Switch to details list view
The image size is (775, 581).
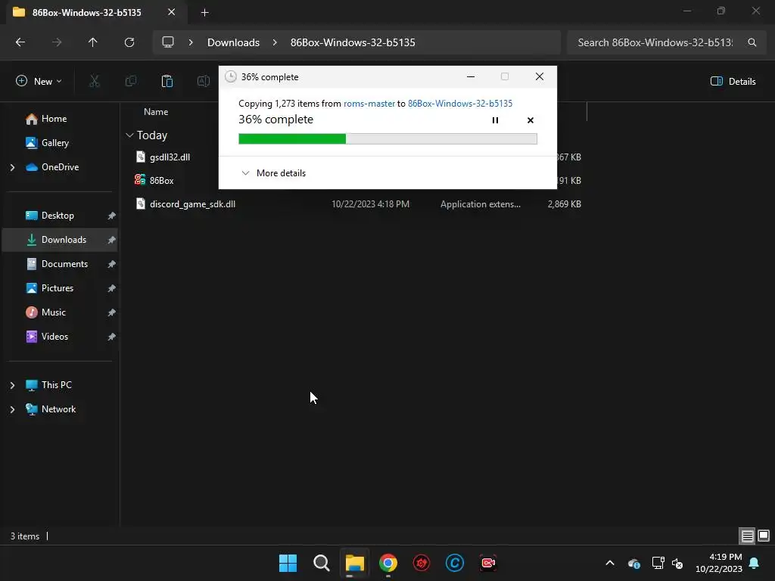click(x=747, y=536)
